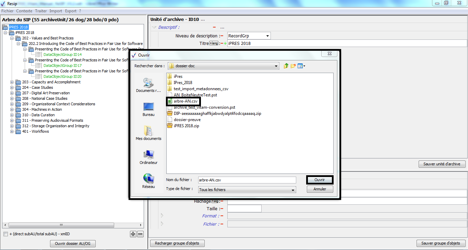Open the view mode icon menu
468x250 pixels.
coord(301,66)
